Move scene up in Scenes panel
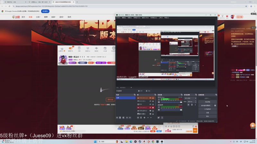Viewport: 257px width, 144px height. (x=127, y=117)
